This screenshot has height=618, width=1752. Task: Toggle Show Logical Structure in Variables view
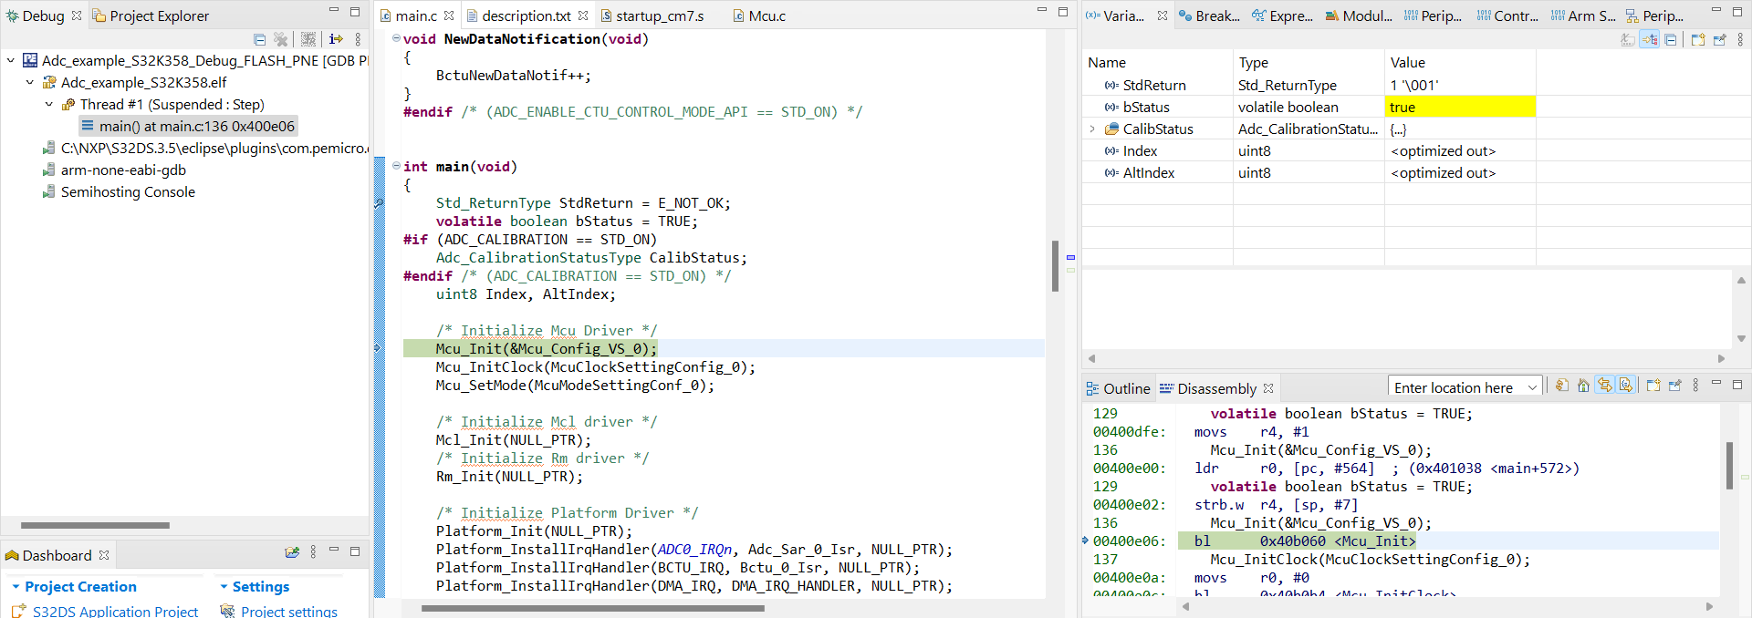point(1650,39)
